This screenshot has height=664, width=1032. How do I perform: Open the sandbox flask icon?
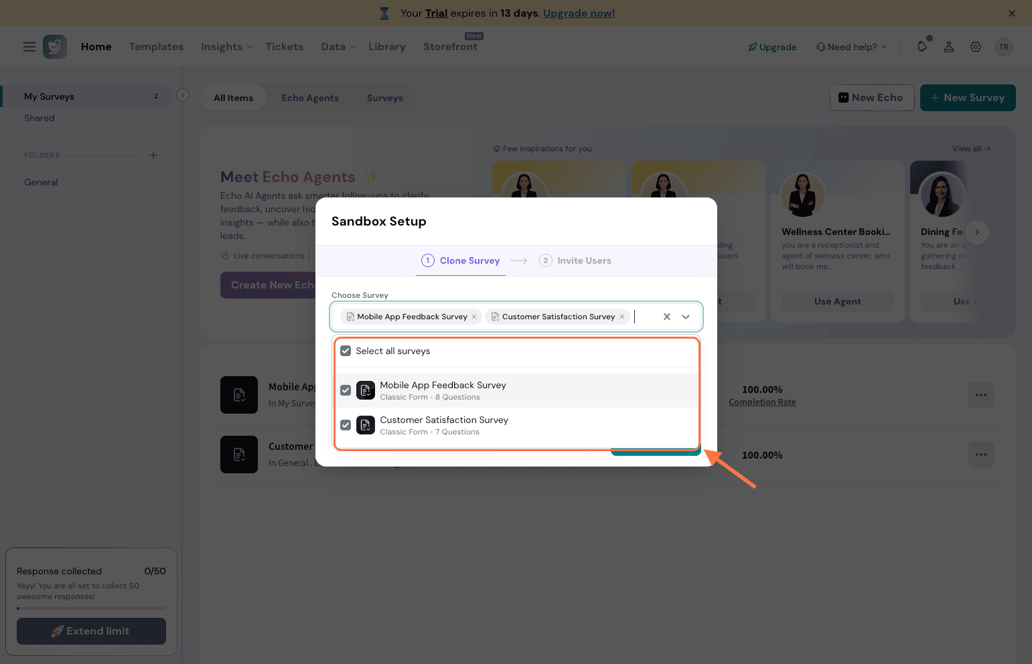(x=949, y=47)
